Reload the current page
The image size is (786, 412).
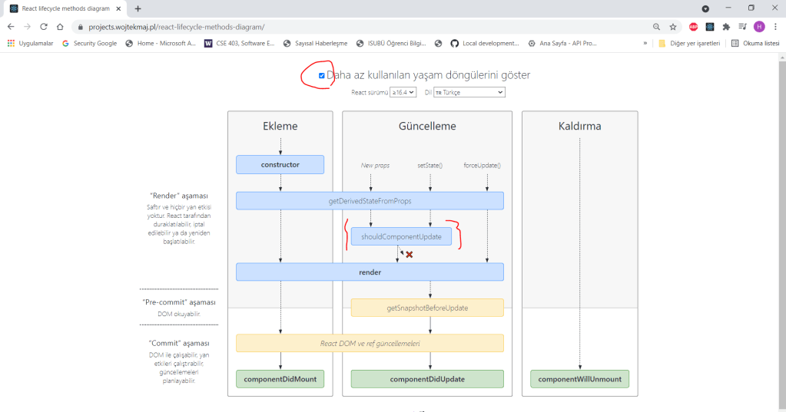point(44,26)
